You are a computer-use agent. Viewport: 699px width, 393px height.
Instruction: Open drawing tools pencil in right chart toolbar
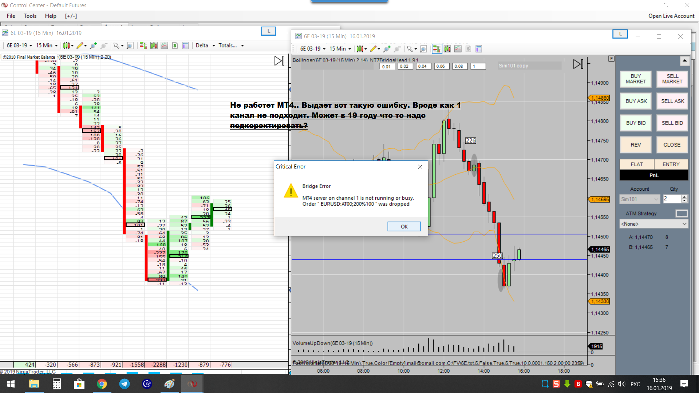click(373, 49)
